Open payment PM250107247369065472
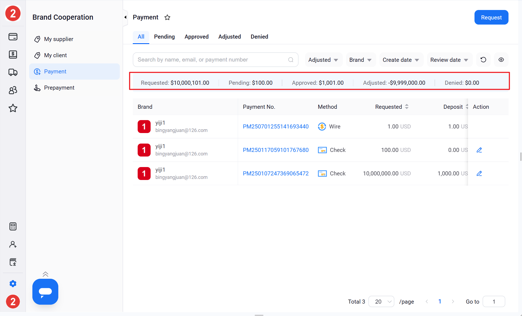This screenshot has width=522, height=316. (276, 174)
